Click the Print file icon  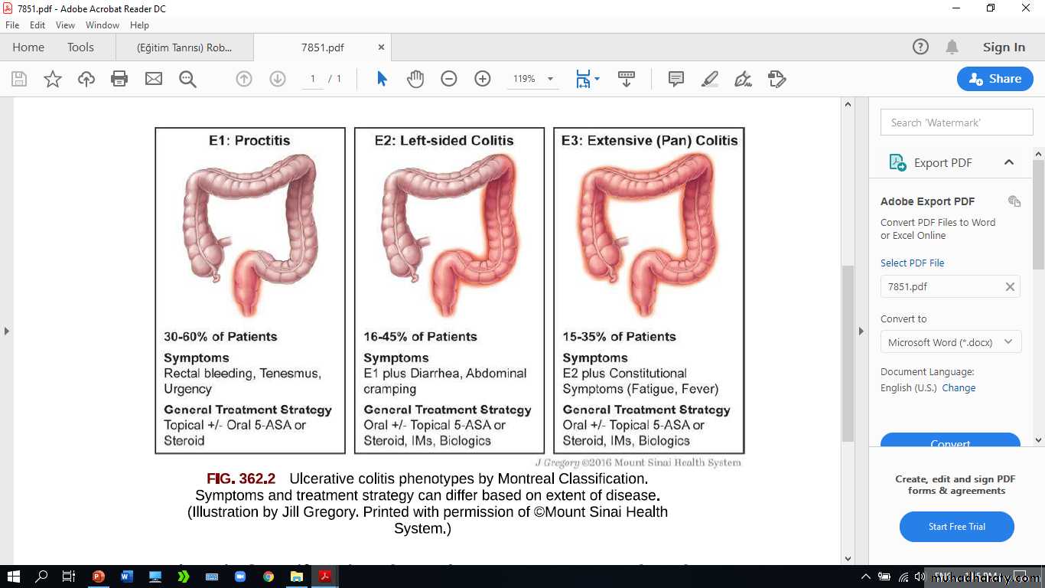119,79
